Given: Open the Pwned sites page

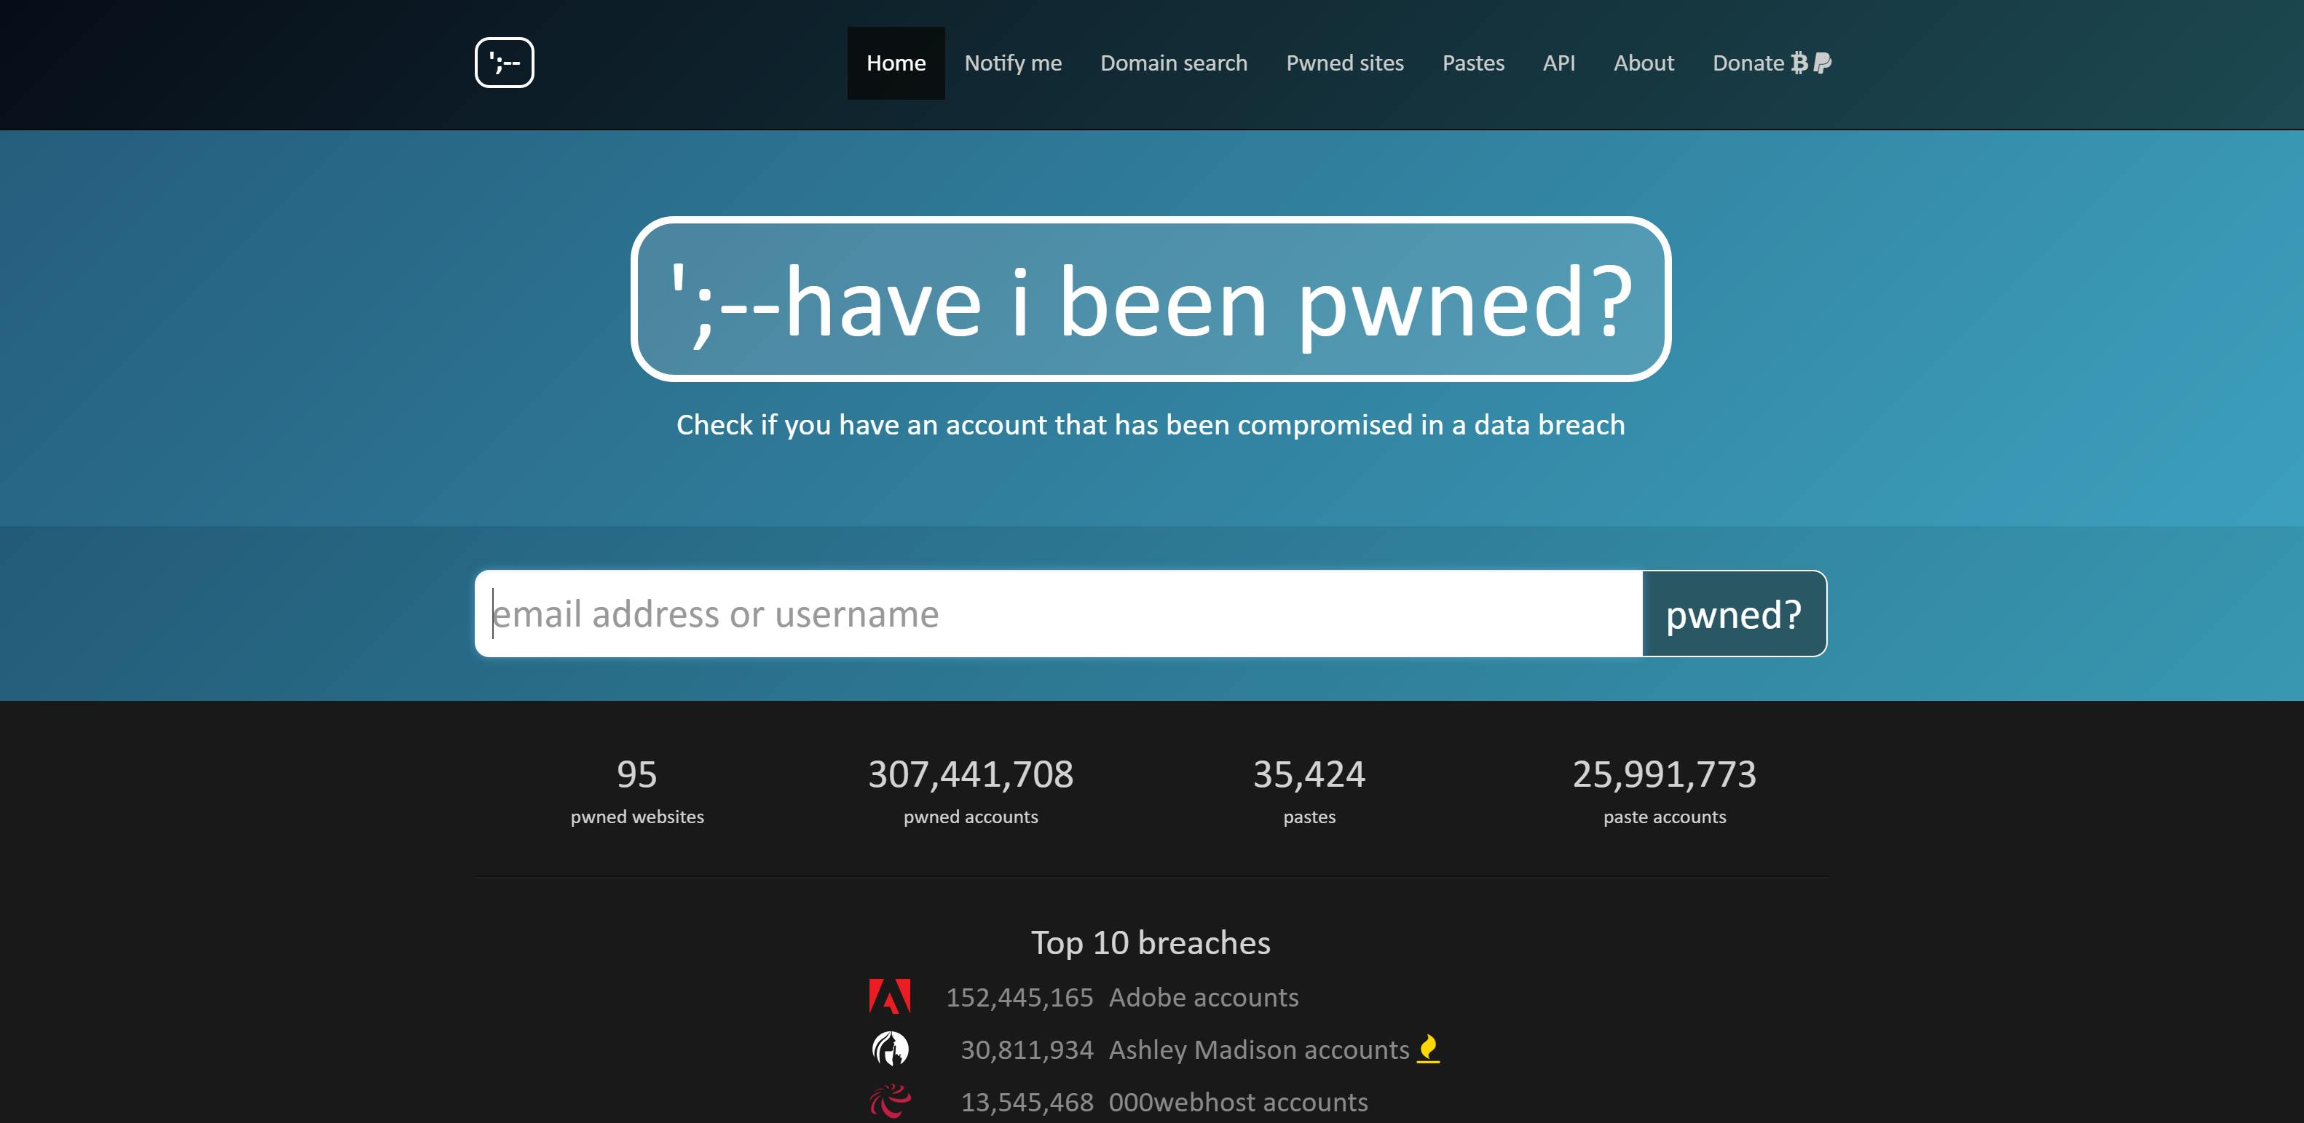Looking at the screenshot, I should pyautogui.click(x=1344, y=63).
